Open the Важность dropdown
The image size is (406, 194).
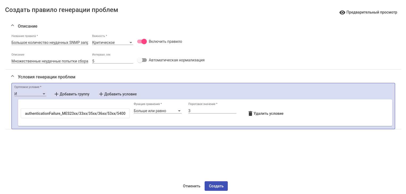(112, 43)
